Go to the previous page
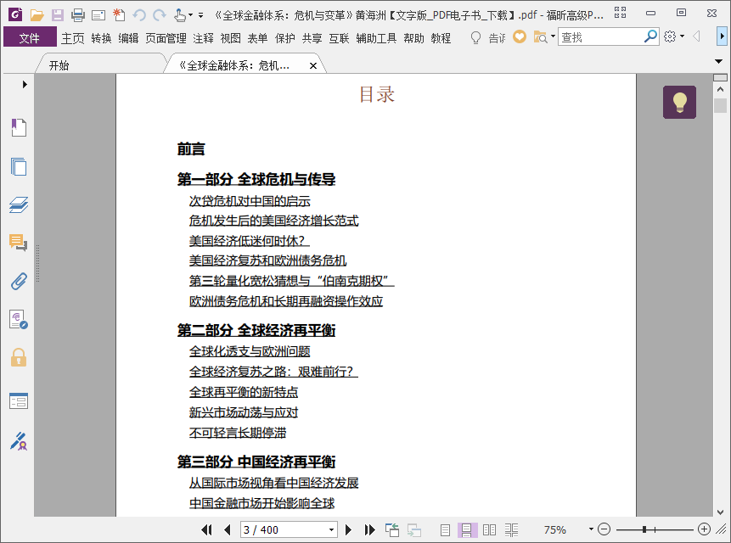The width and height of the screenshot is (731, 543). pos(228,529)
